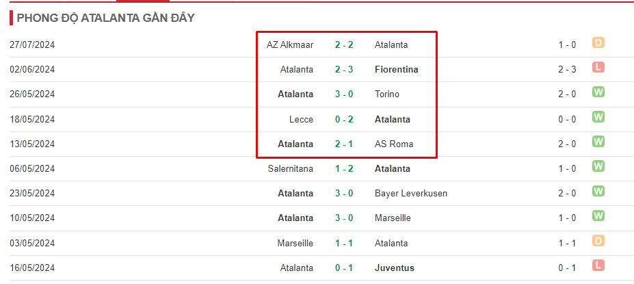Click the D badge for 03/05/2024 Marseille match
This screenshot has height=284, width=634.
[x=598, y=242]
